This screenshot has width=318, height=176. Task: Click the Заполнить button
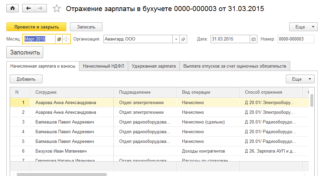pyautogui.click(x=25, y=53)
